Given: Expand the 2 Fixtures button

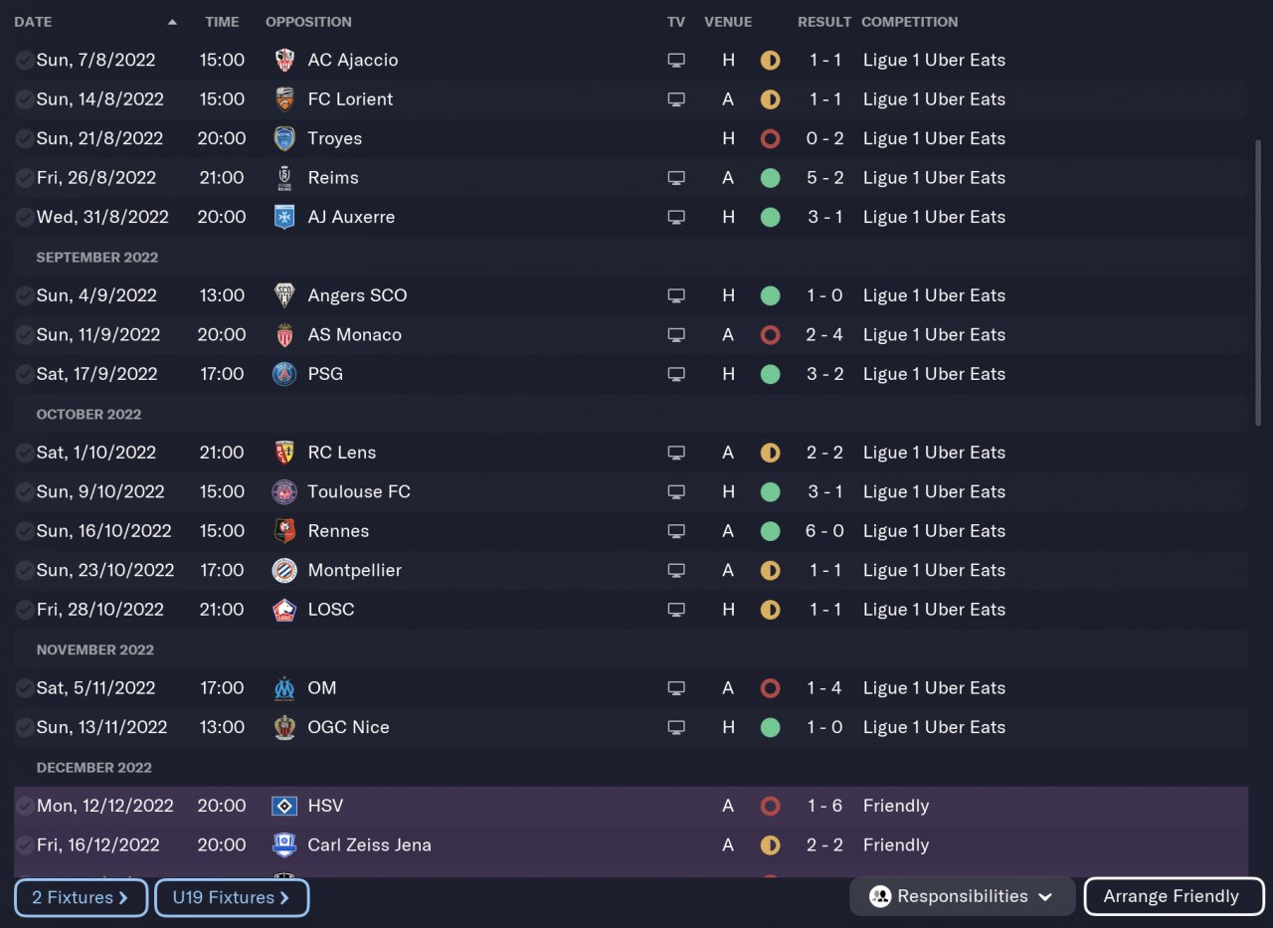Looking at the screenshot, I should coord(81,897).
